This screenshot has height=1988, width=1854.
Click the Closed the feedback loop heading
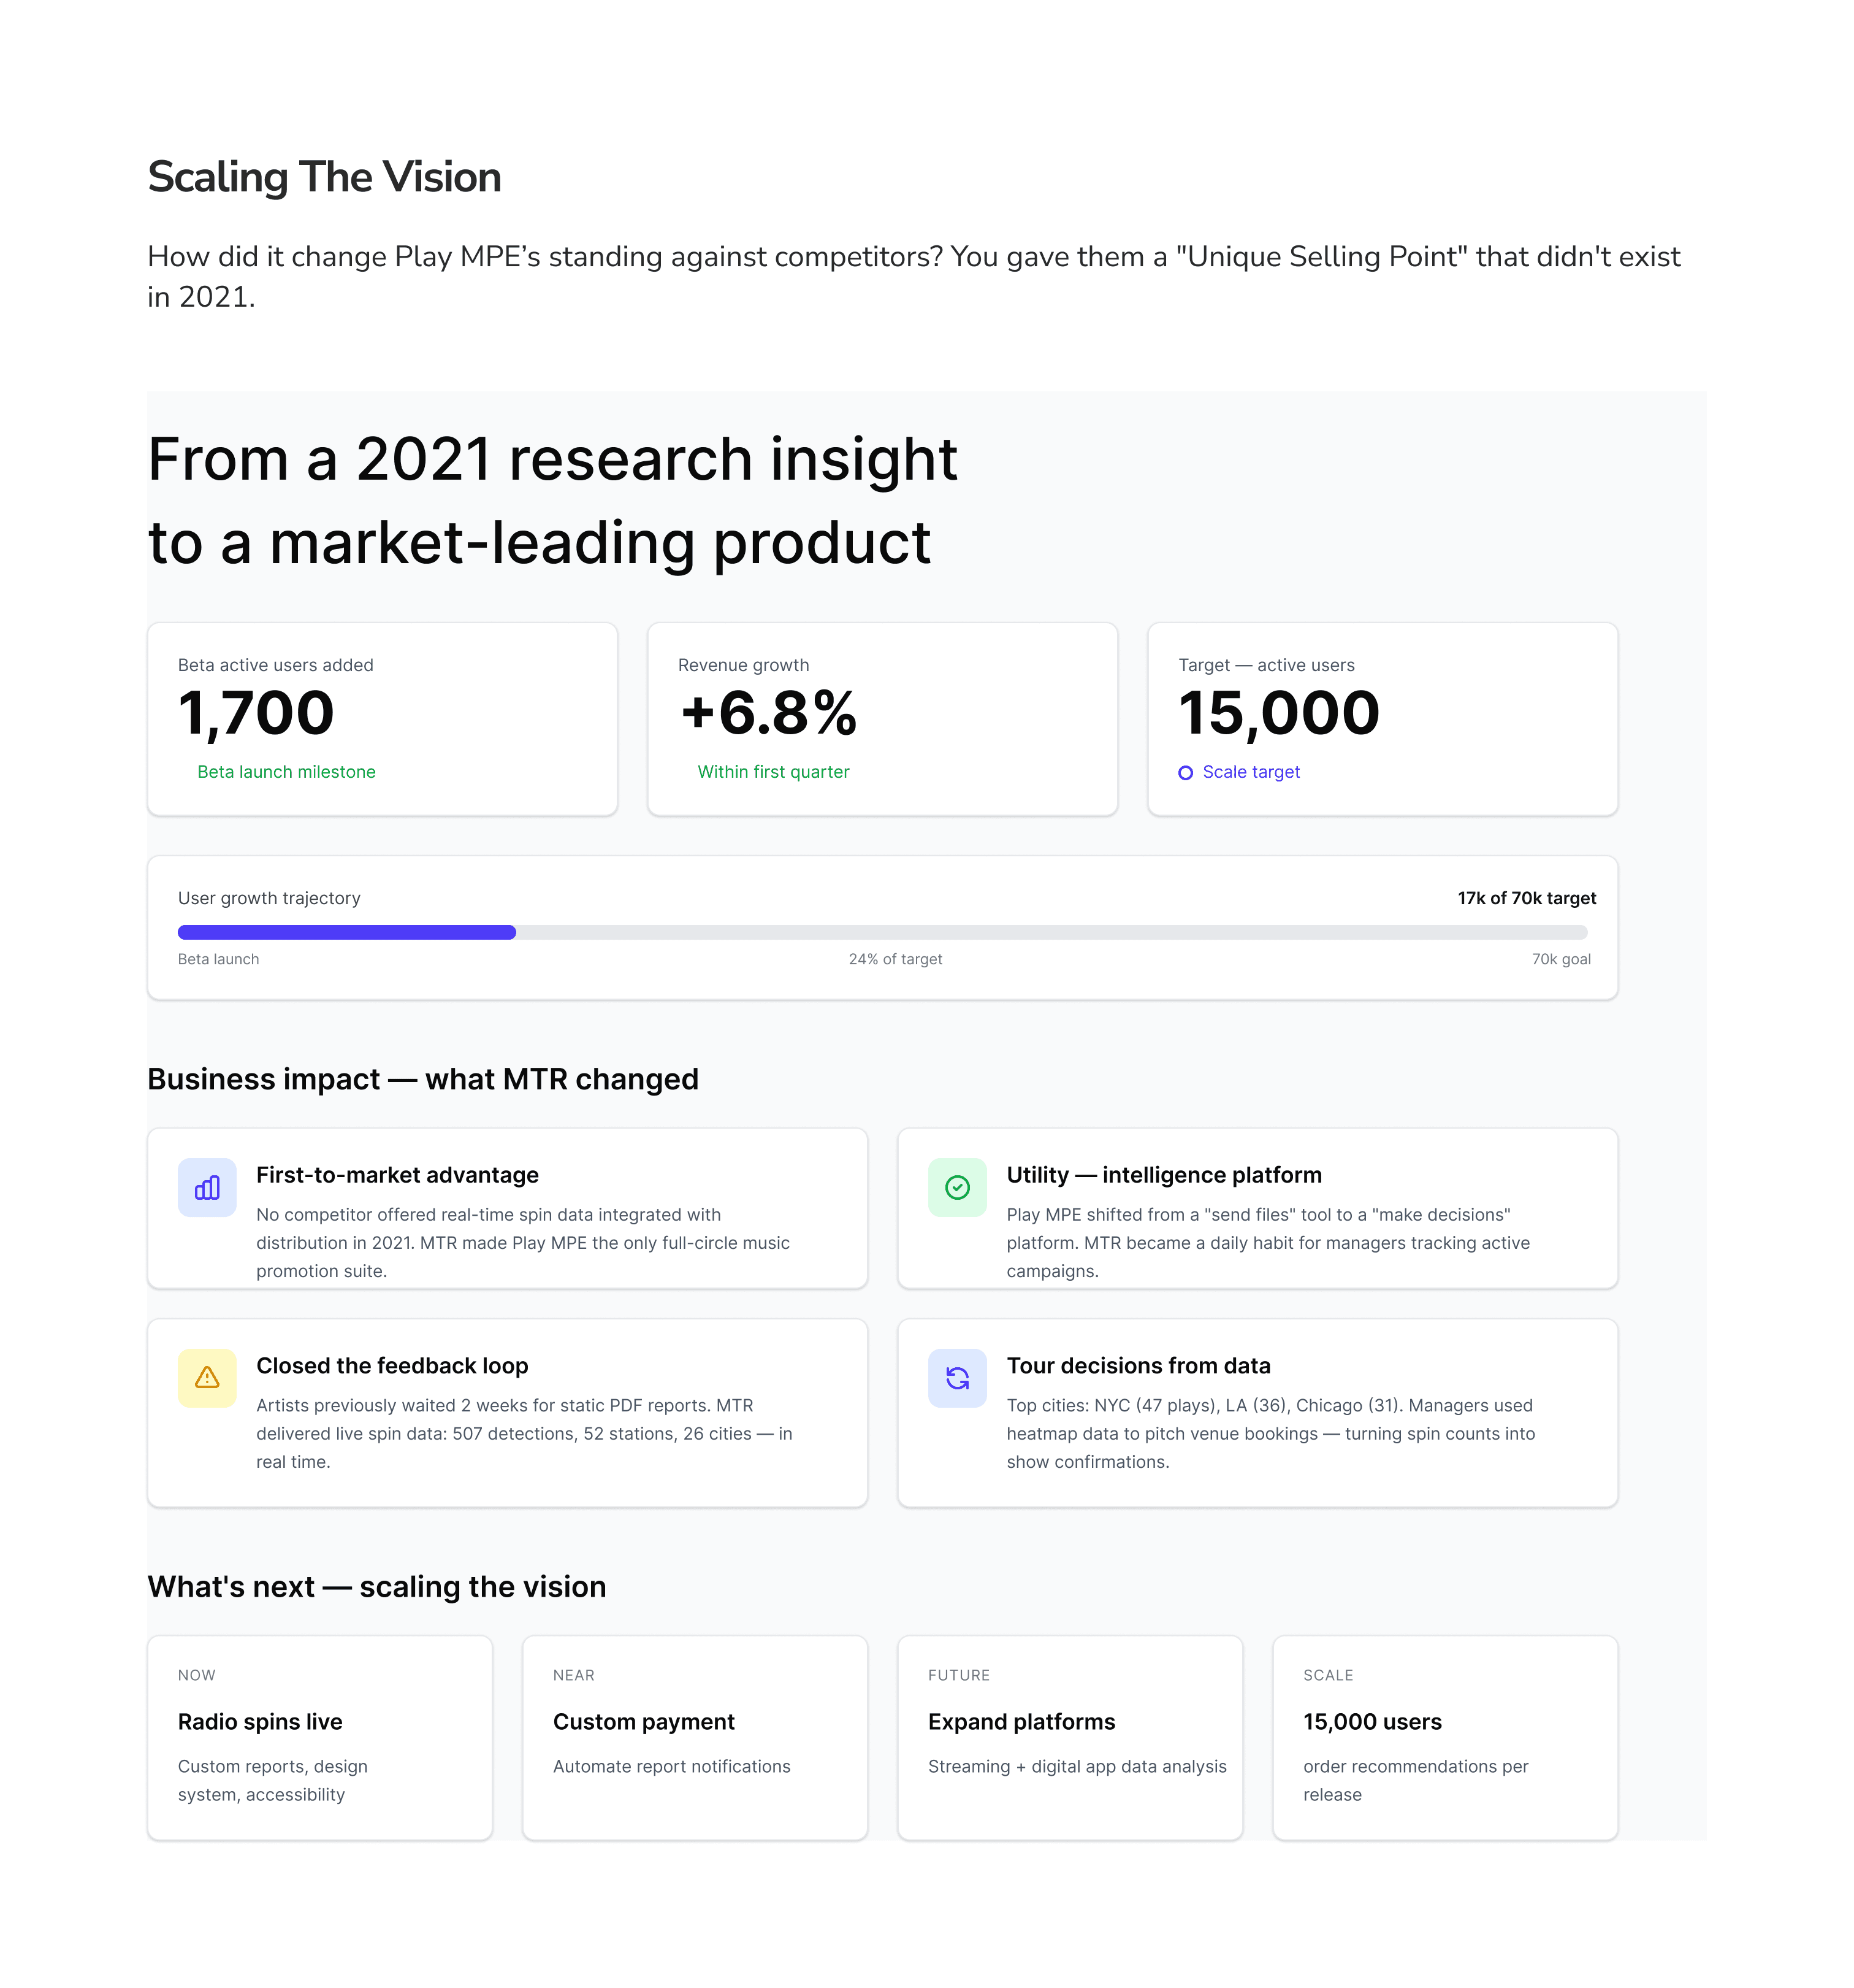pos(392,1365)
